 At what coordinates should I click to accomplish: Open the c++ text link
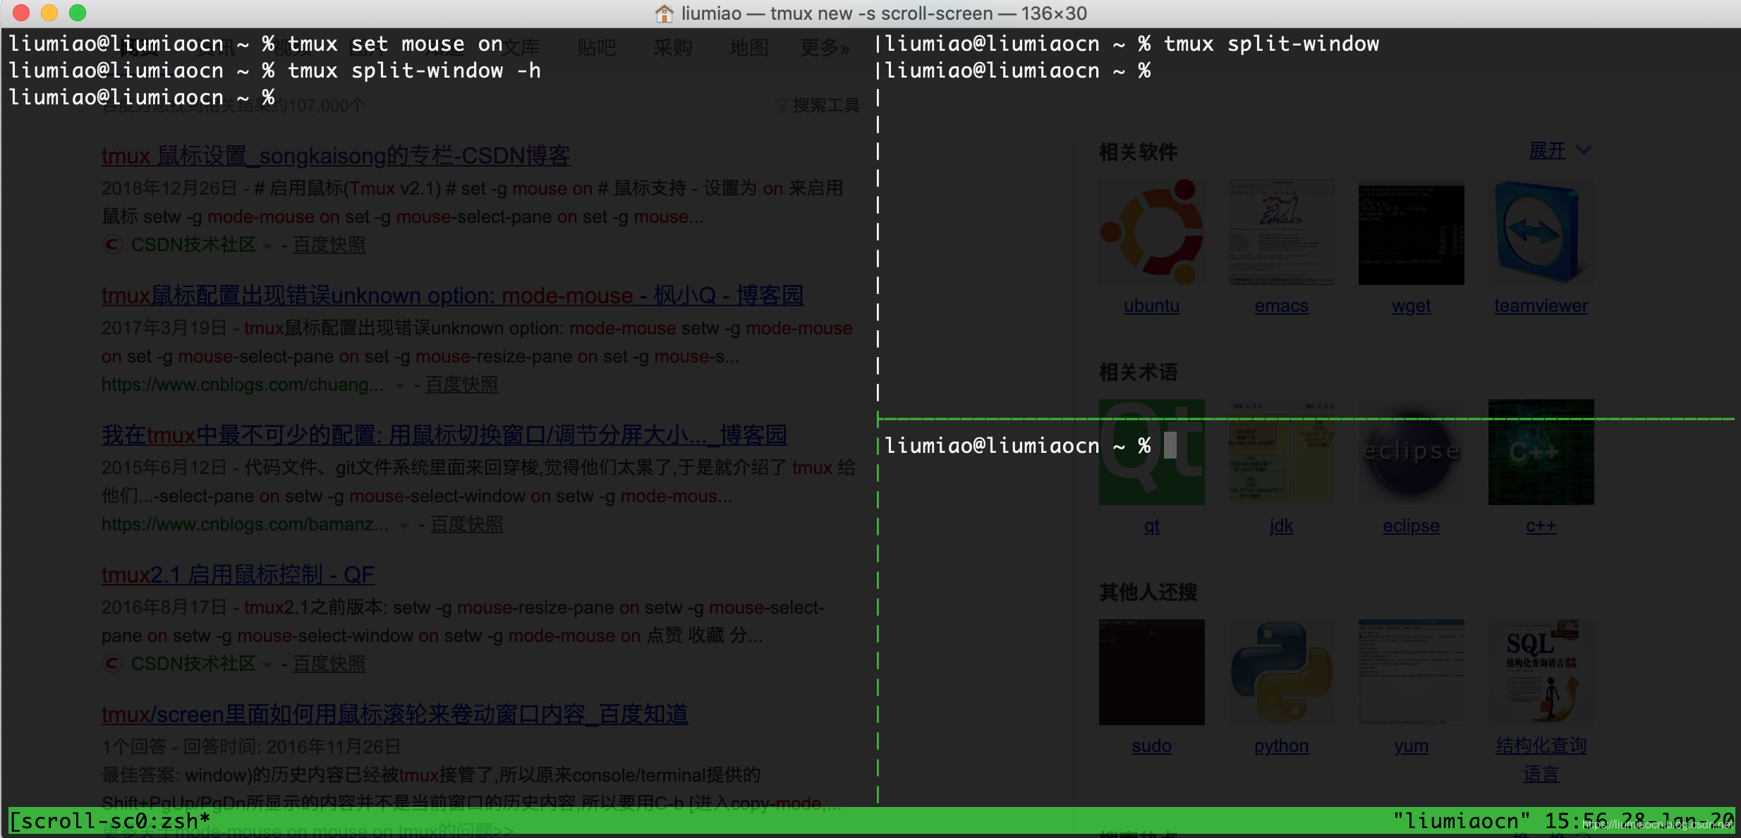1541,526
